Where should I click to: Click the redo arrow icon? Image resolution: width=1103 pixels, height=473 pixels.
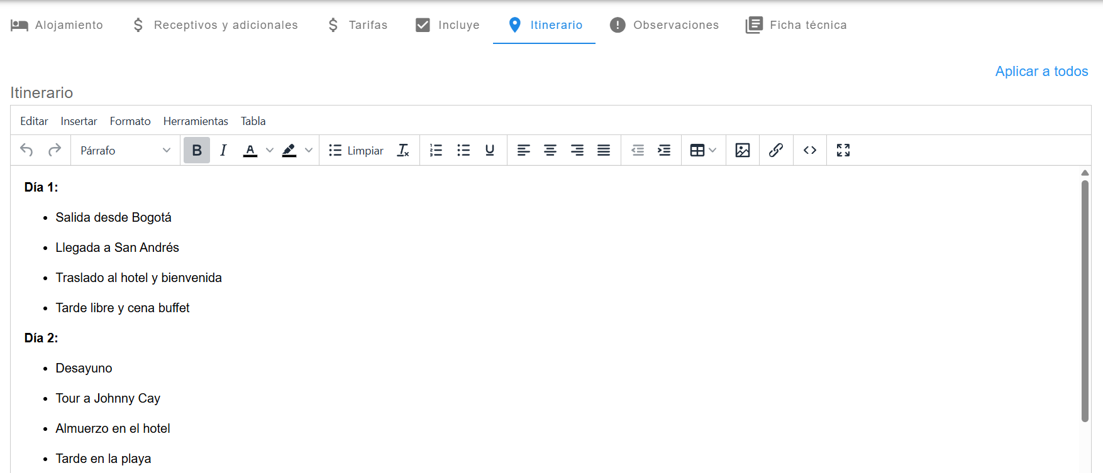(x=55, y=150)
